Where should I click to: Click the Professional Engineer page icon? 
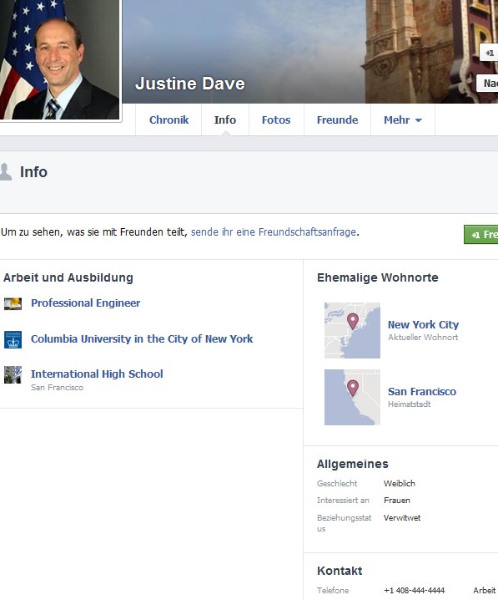[x=13, y=303]
